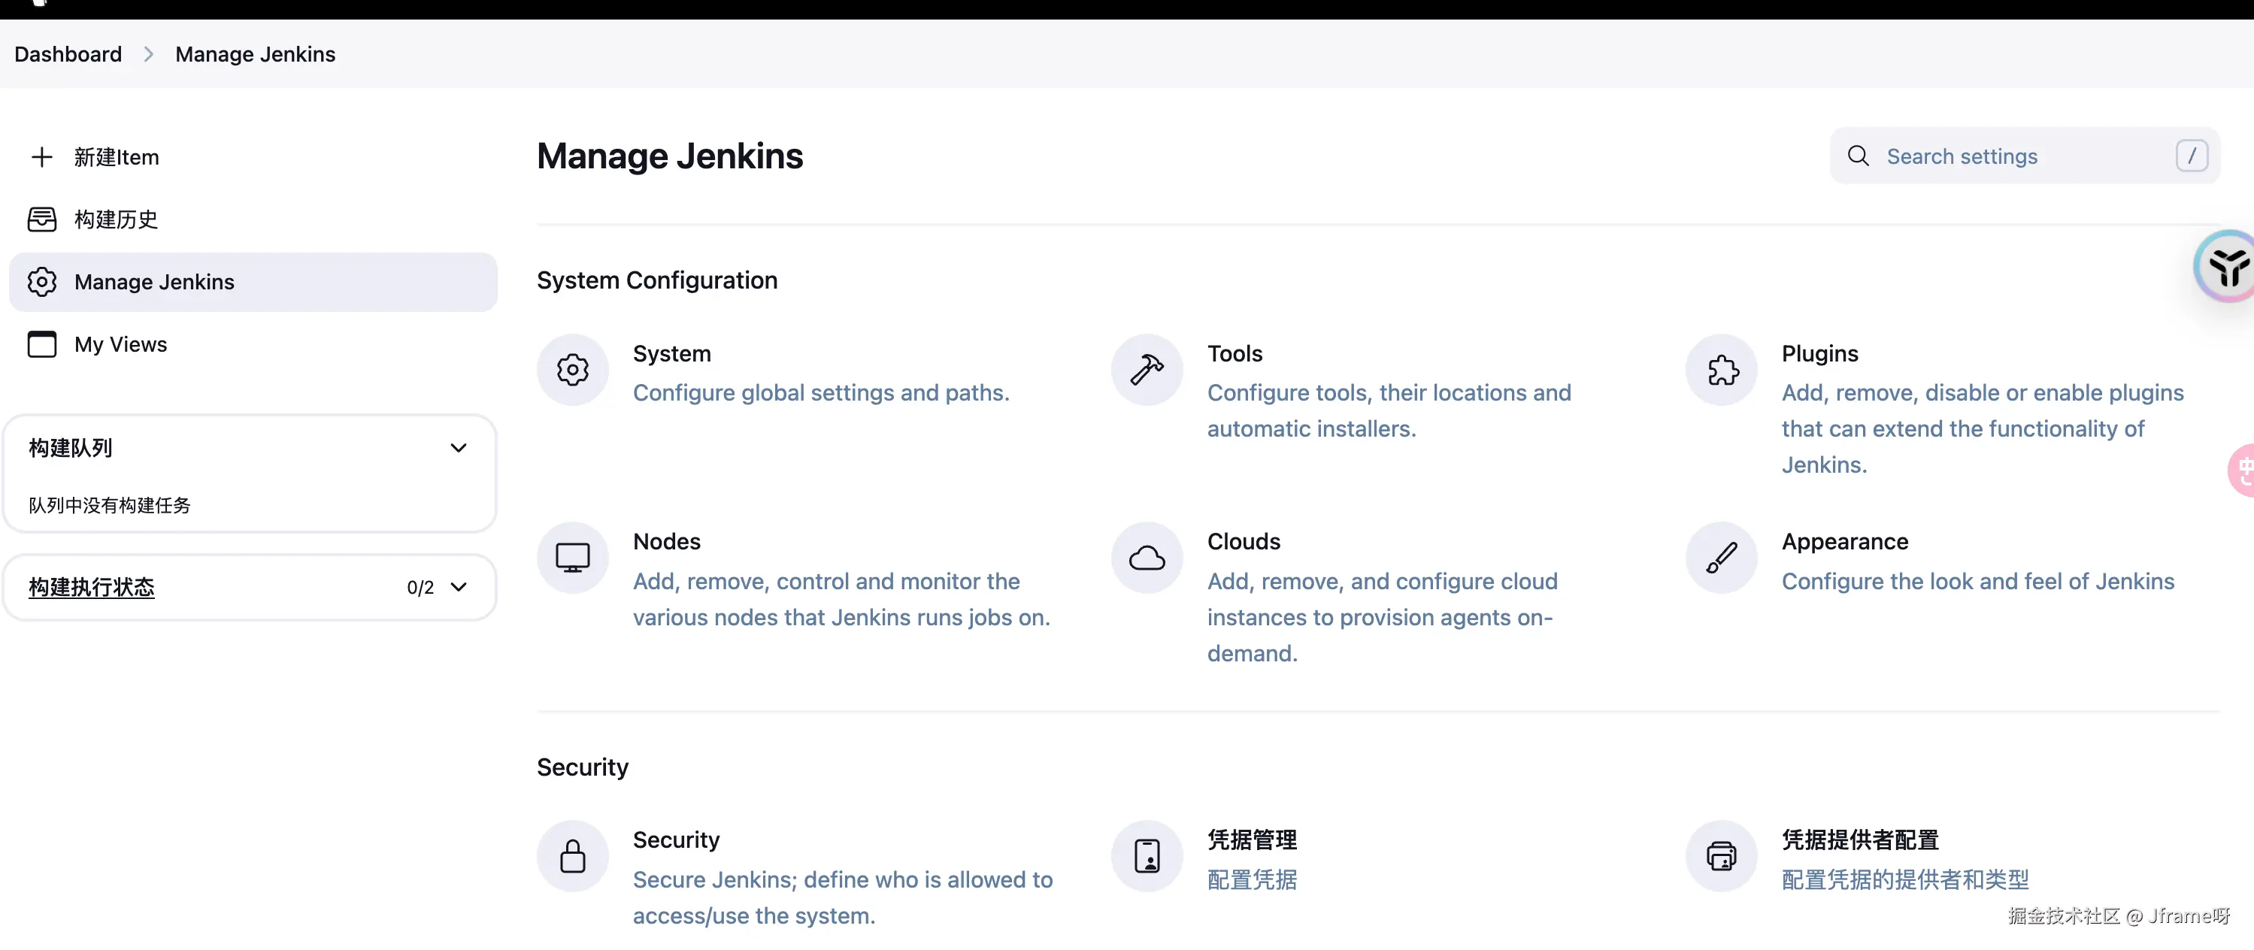Open the Tools hammer icon
This screenshot has height=950, width=2254.
point(1147,370)
